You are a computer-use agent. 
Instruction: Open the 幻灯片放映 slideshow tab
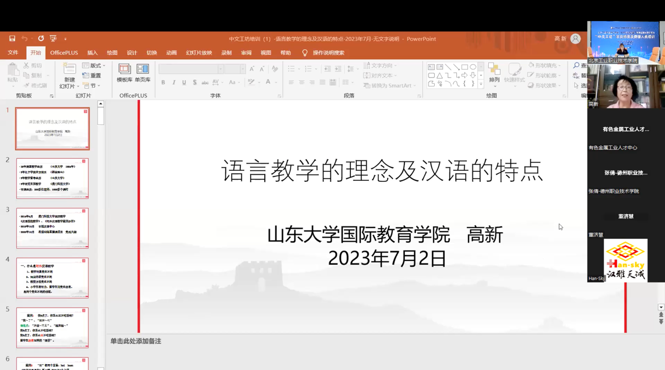[199, 53]
